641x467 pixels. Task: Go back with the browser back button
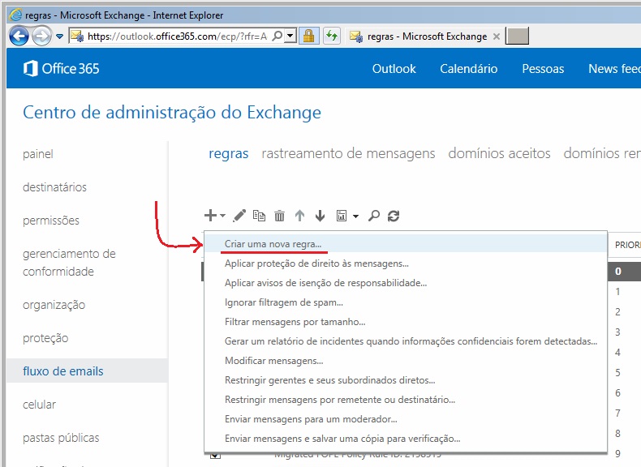(x=19, y=36)
